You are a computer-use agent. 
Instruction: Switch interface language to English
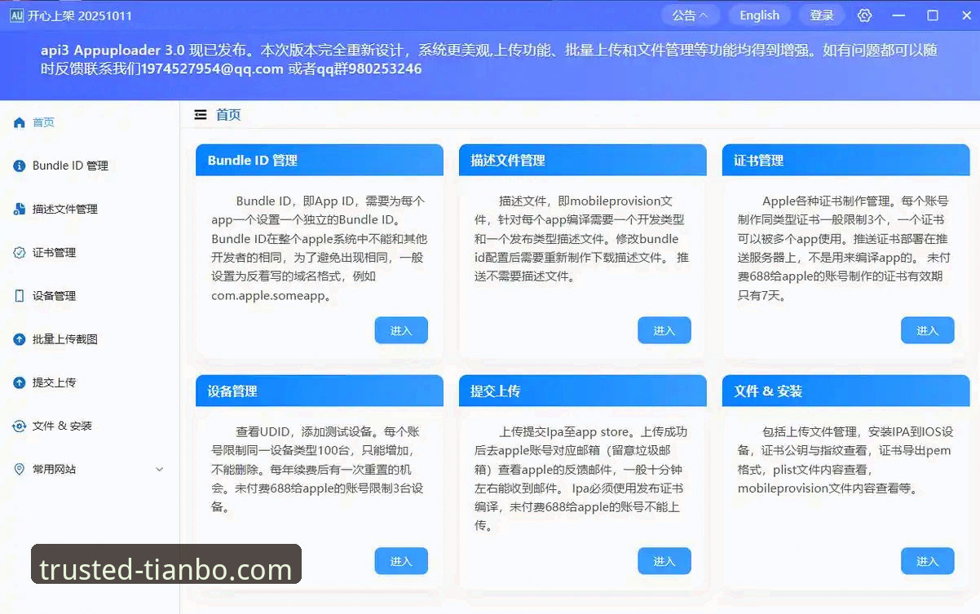click(759, 14)
